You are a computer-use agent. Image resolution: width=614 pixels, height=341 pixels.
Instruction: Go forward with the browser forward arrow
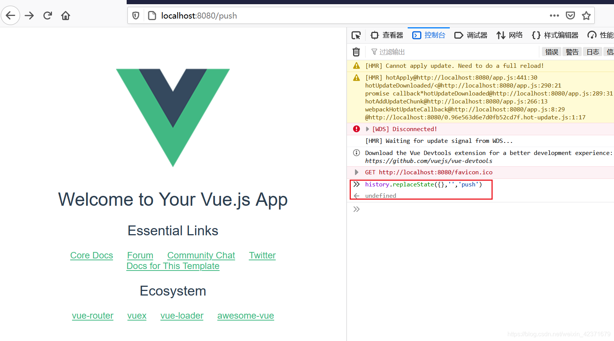(29, 16)
